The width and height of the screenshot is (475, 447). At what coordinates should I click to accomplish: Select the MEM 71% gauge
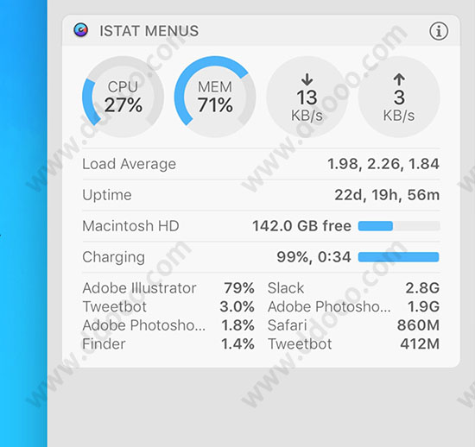pyautogui.click(x=215, y=97)
